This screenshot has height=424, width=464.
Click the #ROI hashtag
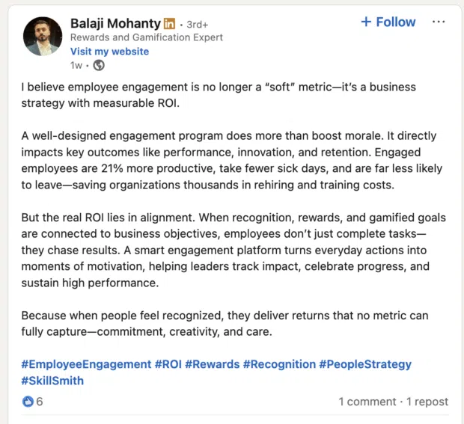pos(168,364)
